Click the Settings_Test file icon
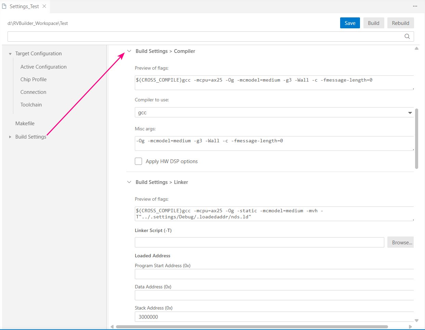This screenshot has height=330, width=425. tap(4, 6)
